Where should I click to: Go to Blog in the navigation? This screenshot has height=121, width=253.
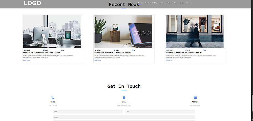pos(182,3)
